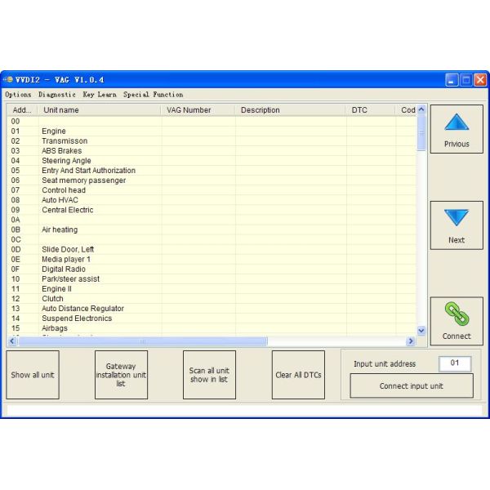The image size is (490, 490).
Task: Click the horizontal scroll left arrow
Action: point(12,341)
